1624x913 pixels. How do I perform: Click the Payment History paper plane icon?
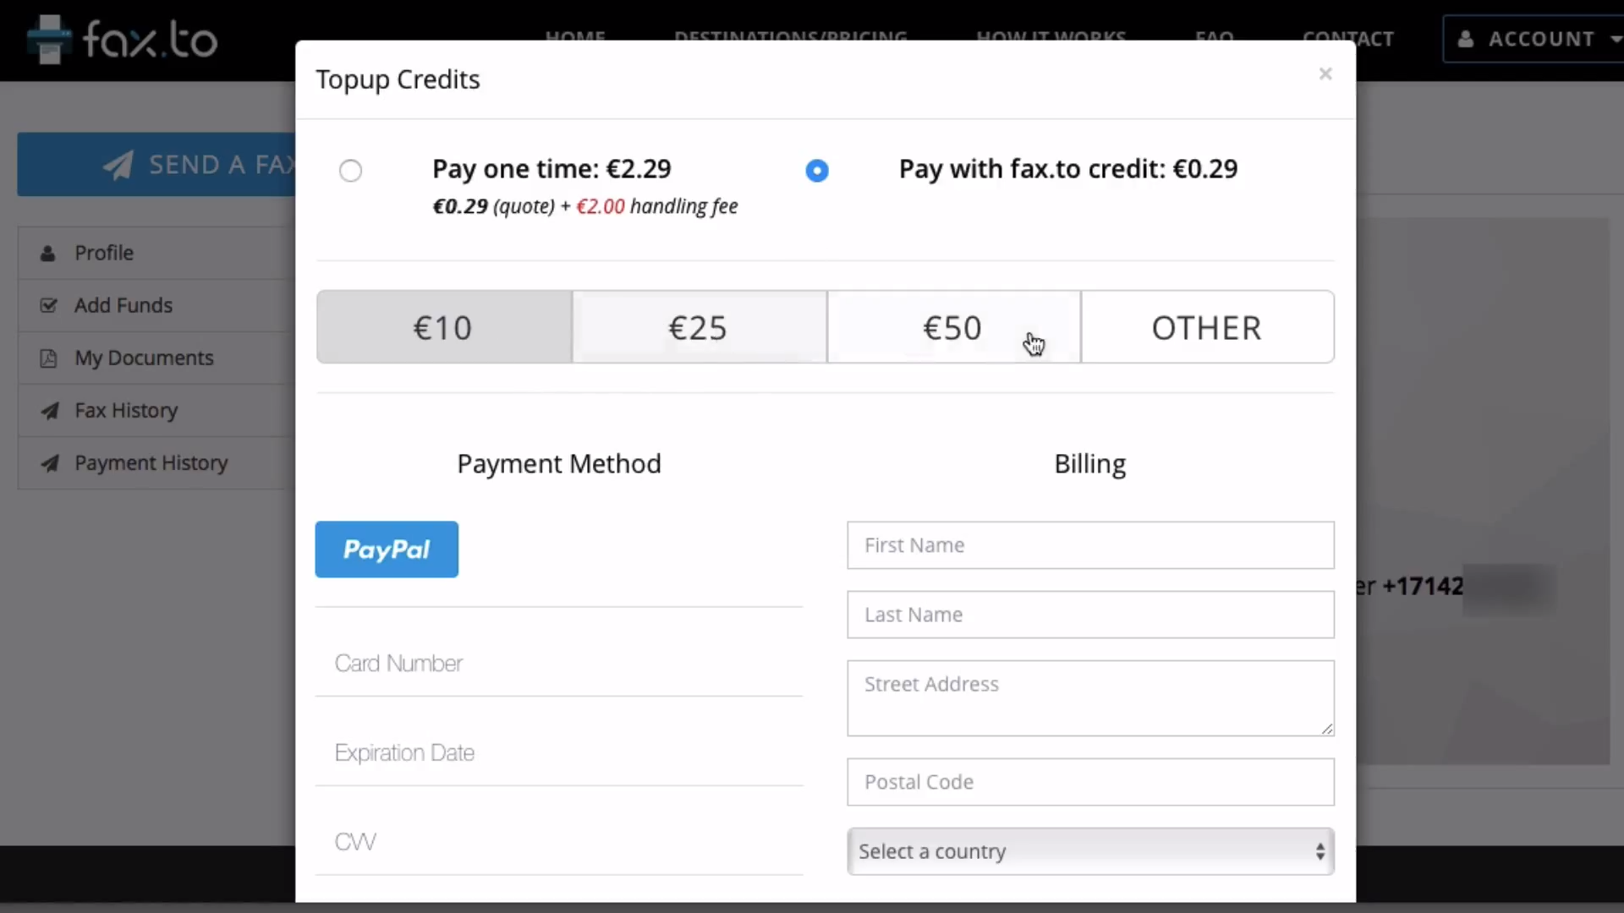50,463
